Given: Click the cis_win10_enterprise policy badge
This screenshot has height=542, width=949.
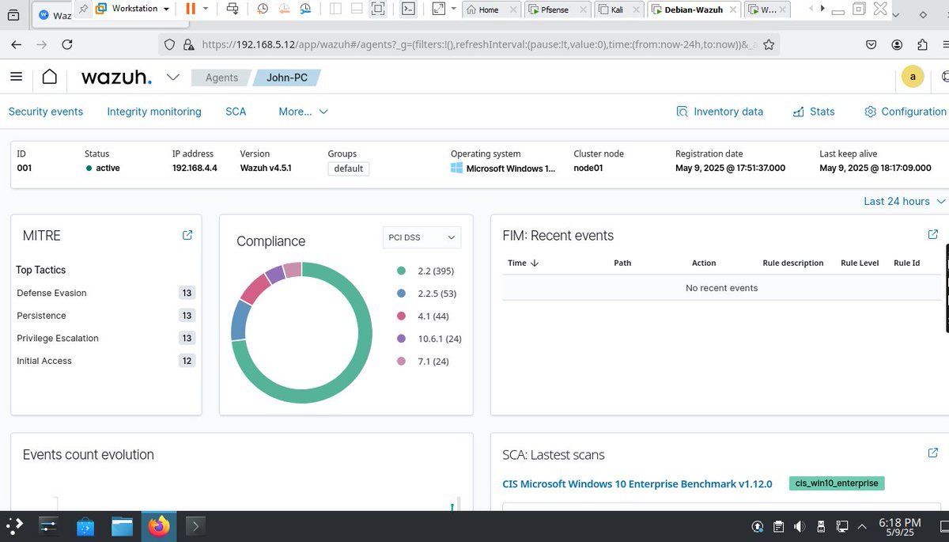Looking at the screenshot, I should tap(837, 483).
